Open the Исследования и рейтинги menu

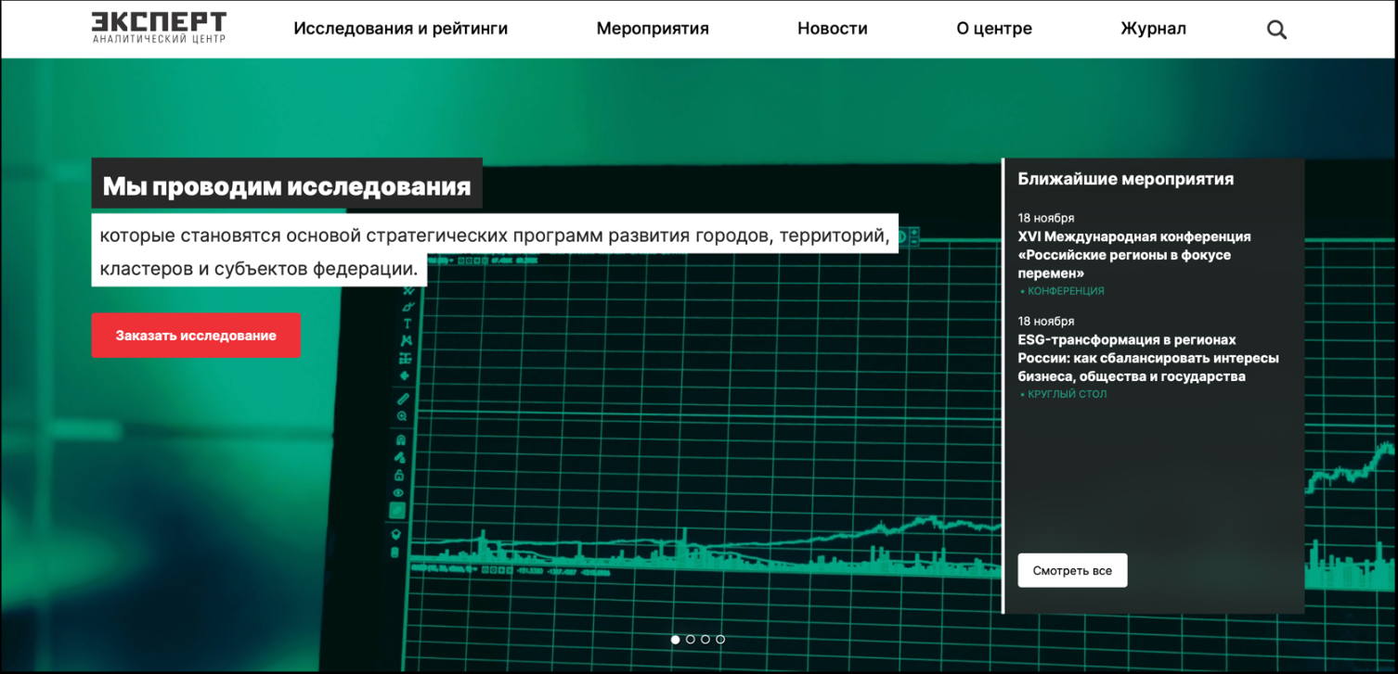[x=401, y=29]
